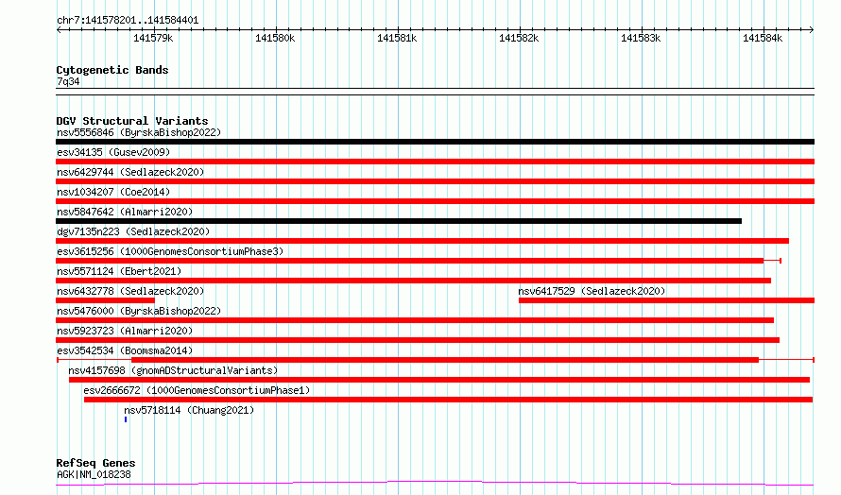Image resolution: width=841 pixels, height=495 pixels.
Task: Click the 141584k ruler tick label
Action: click(x=763, y=38)
